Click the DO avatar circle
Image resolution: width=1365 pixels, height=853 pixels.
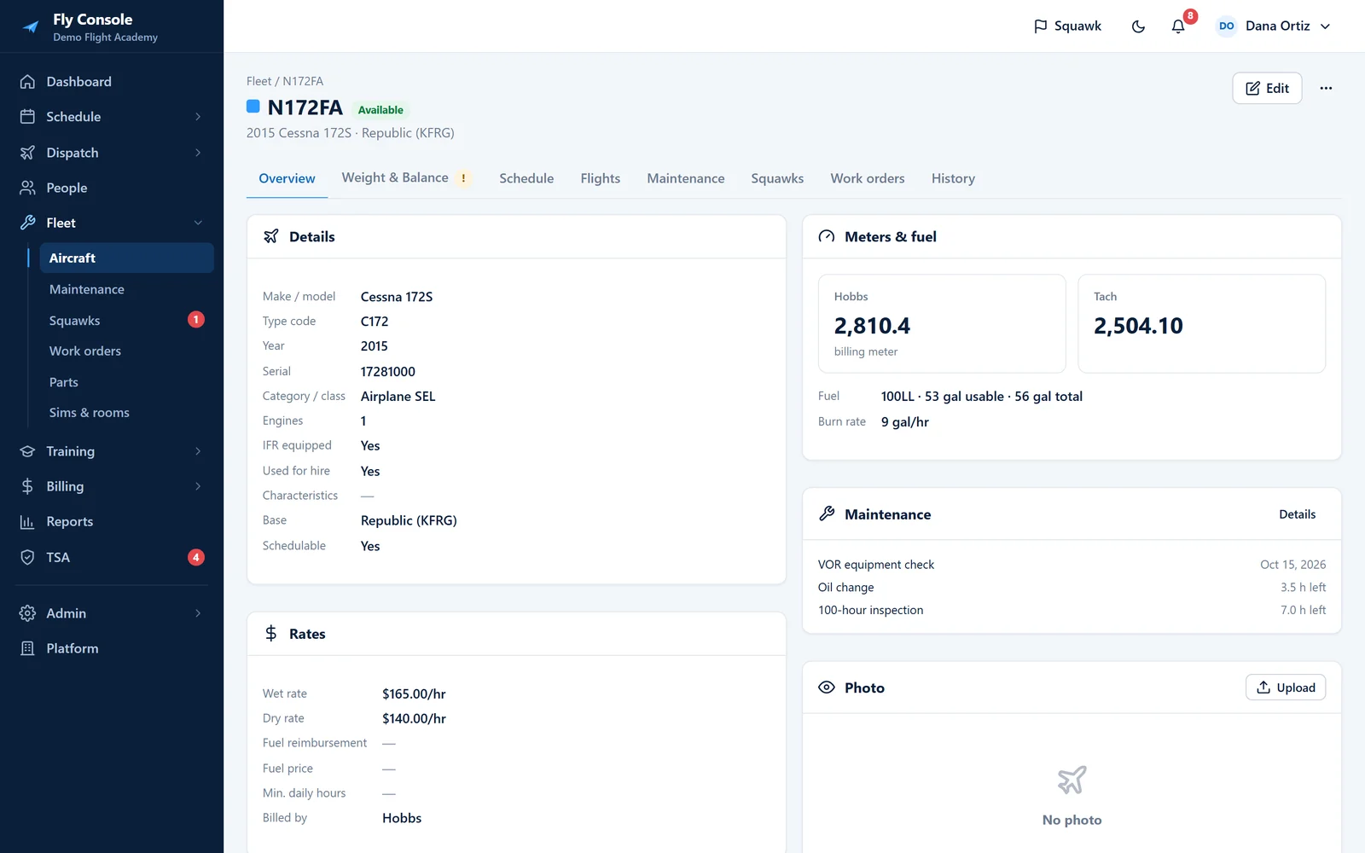(1226, 26)
